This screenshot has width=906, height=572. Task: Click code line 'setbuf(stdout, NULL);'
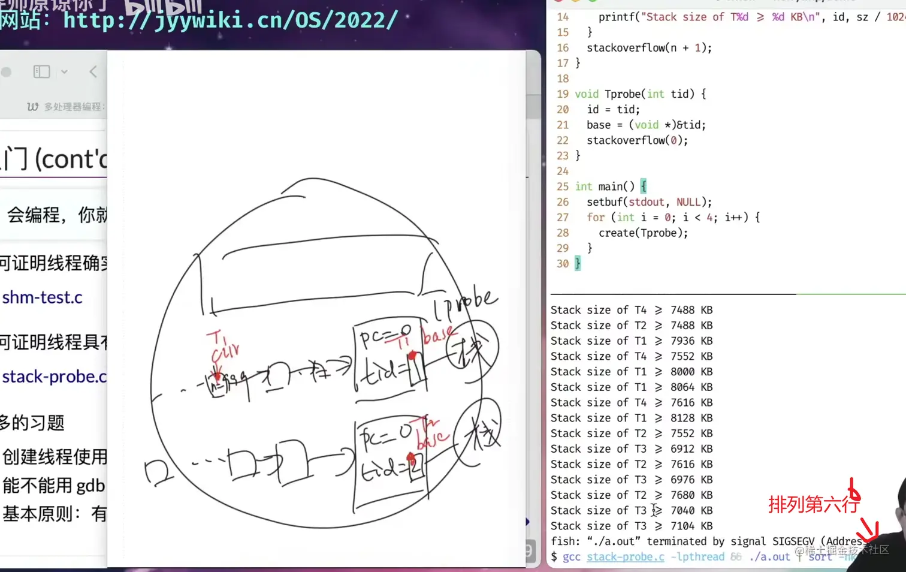(650, 202)
